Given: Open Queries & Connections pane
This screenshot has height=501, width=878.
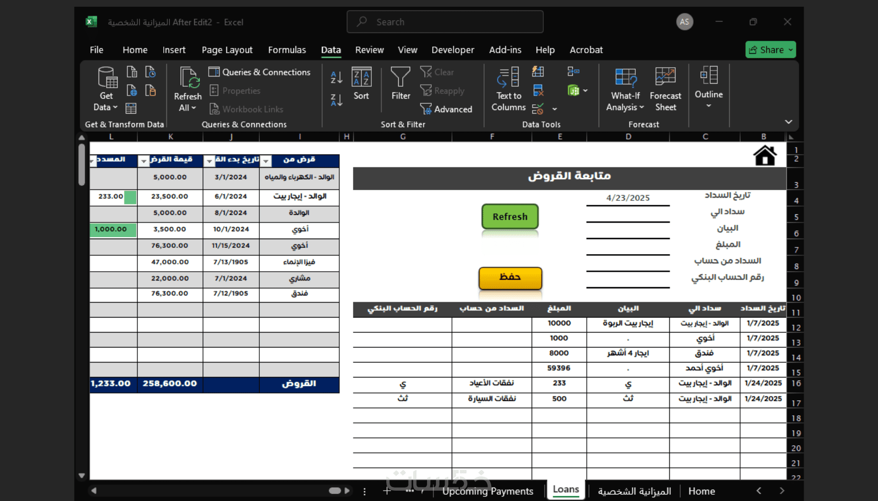Looking at the screenshot, I should 260,72.
